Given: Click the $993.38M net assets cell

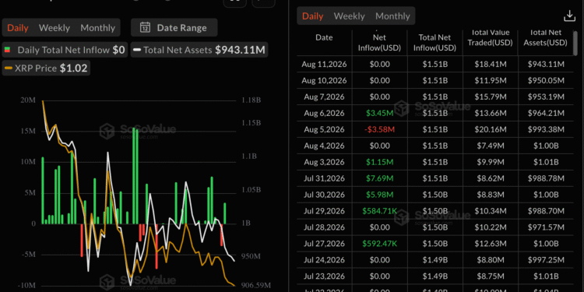Looking at the screenshot, I should pyautogui.click(x=546, y=129).
